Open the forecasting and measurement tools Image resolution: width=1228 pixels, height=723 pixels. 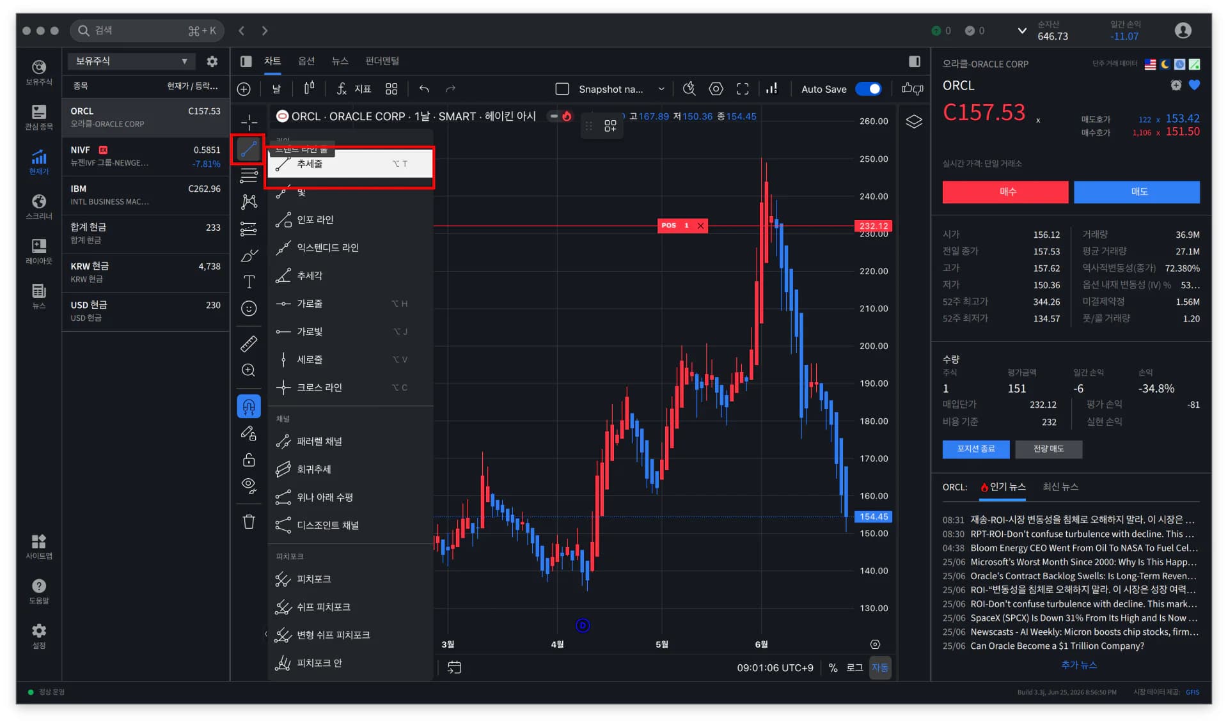point(249,229)
